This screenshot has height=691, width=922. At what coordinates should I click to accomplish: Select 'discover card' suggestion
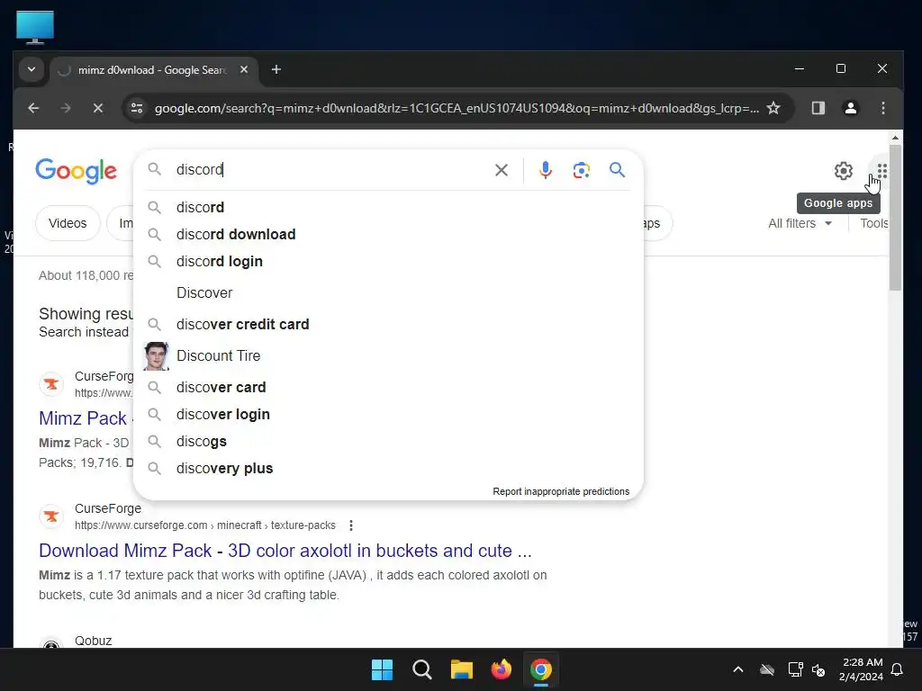[388, 387]
